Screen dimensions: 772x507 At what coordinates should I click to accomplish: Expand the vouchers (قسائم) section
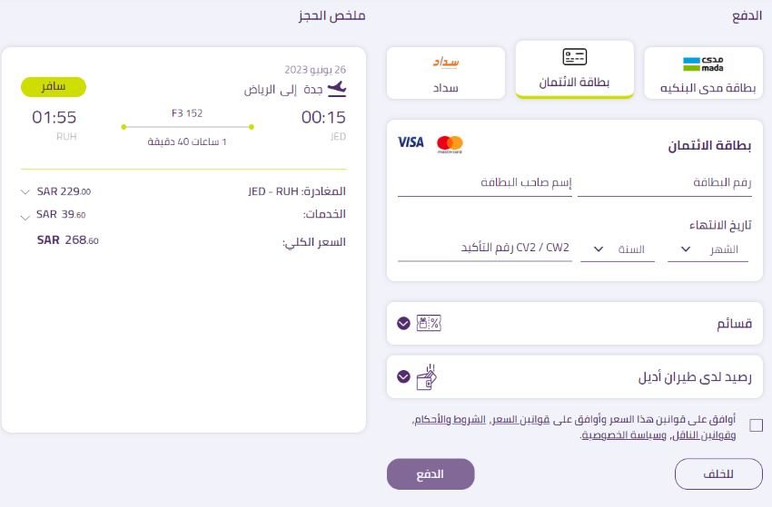point(403,323)
